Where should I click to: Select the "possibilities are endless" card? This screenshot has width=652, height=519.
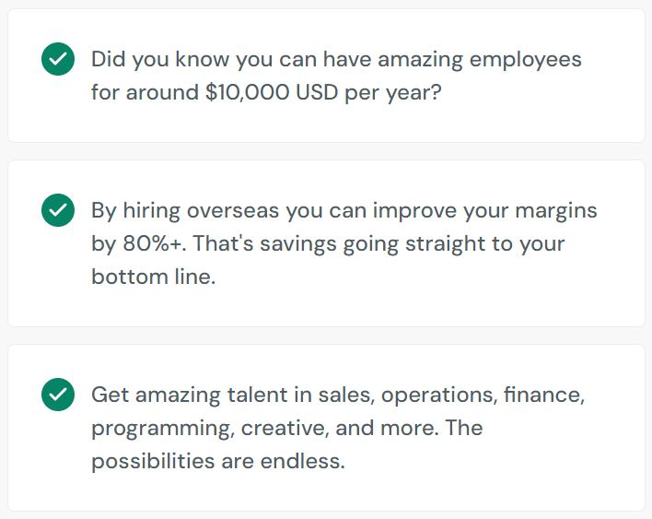[326, 428]
